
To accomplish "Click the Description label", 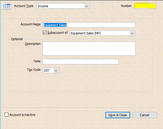I will click(33, 44).
